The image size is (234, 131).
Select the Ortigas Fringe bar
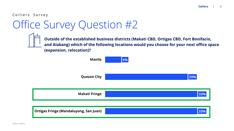pyautogui.click(x=151, y=111)
